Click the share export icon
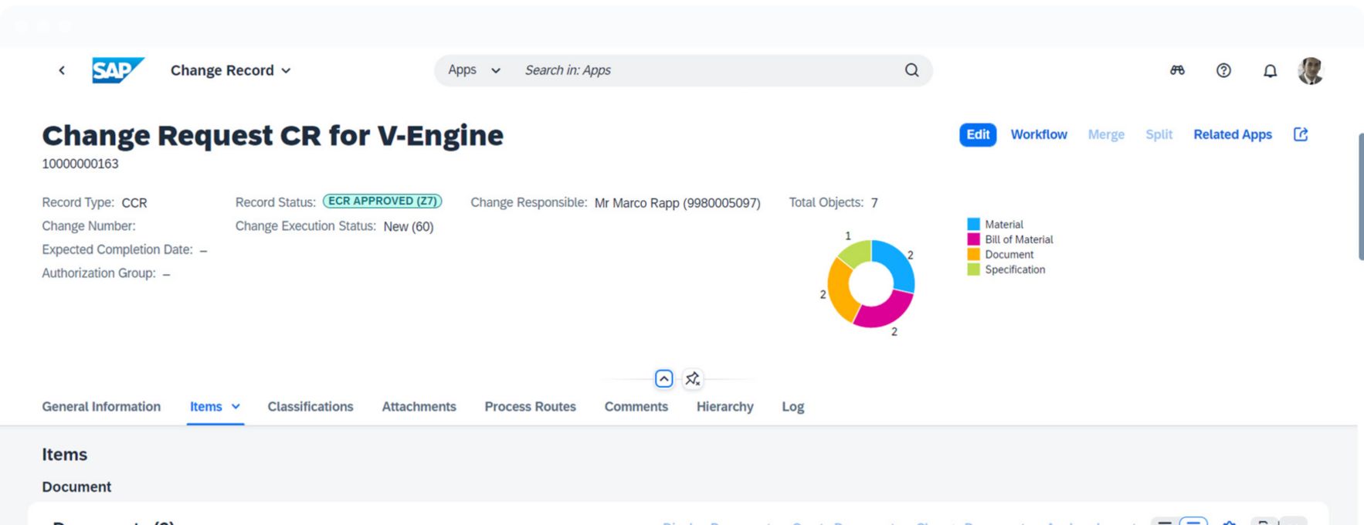 click(1301, 134)
